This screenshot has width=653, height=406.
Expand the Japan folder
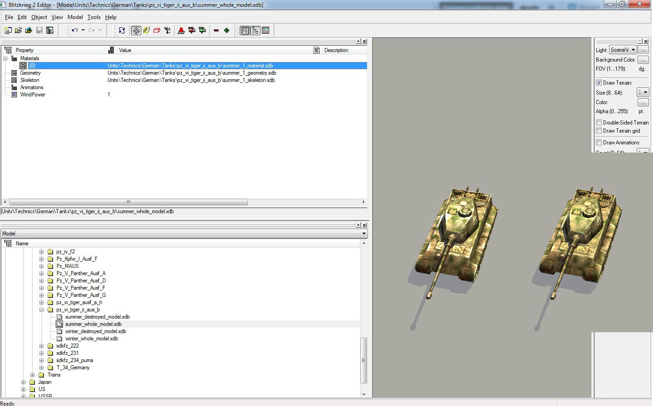pyautogui.click(x=23, y=382)
